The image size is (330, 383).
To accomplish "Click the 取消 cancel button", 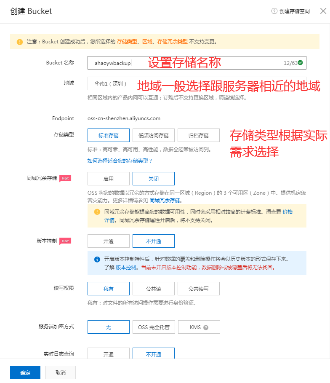I will pyautogui.click(x=61, y=372).
